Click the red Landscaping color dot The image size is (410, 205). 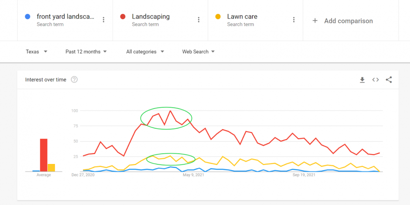(x=123, y=17)
